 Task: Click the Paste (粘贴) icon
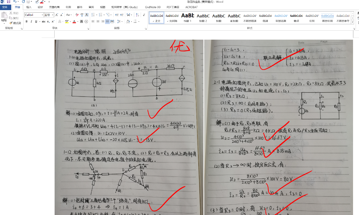4,17
